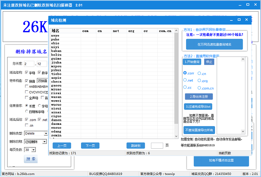The height and width of the screenshot is (177, 261).
Task: Uncheck the 字母 domain structure checkbox
Action: tap(27, 73)
